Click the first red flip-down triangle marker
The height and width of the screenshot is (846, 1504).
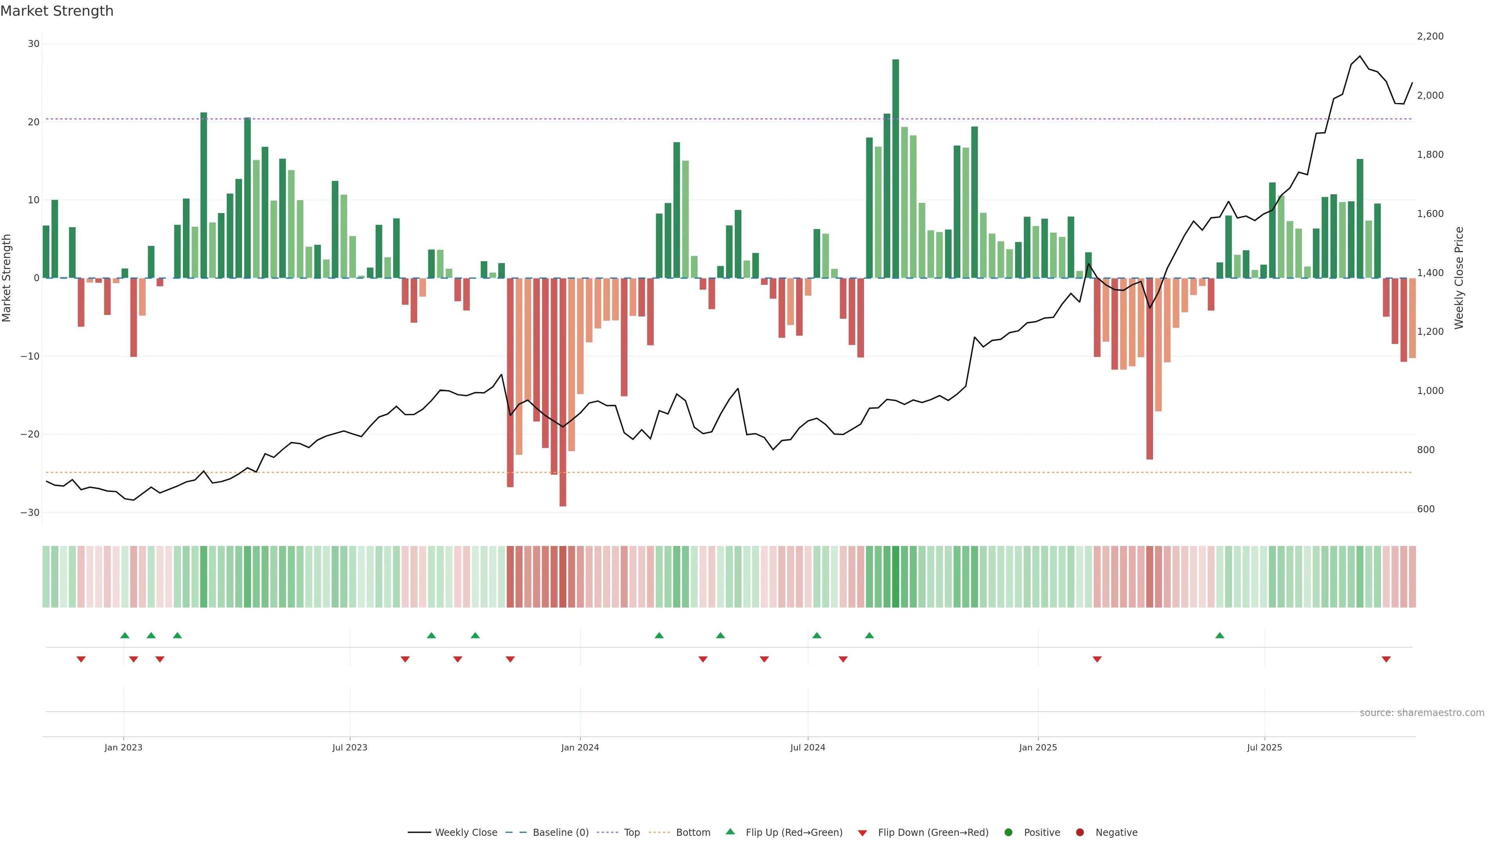[81, 659]
